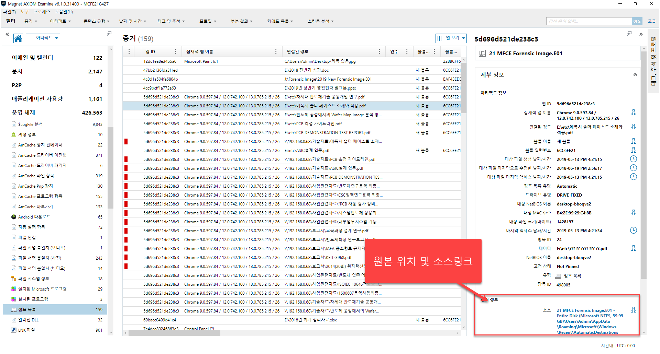Screen dimensions: 660x354
Task: Open the 프로세스 menu
Action: pos(42,12)
